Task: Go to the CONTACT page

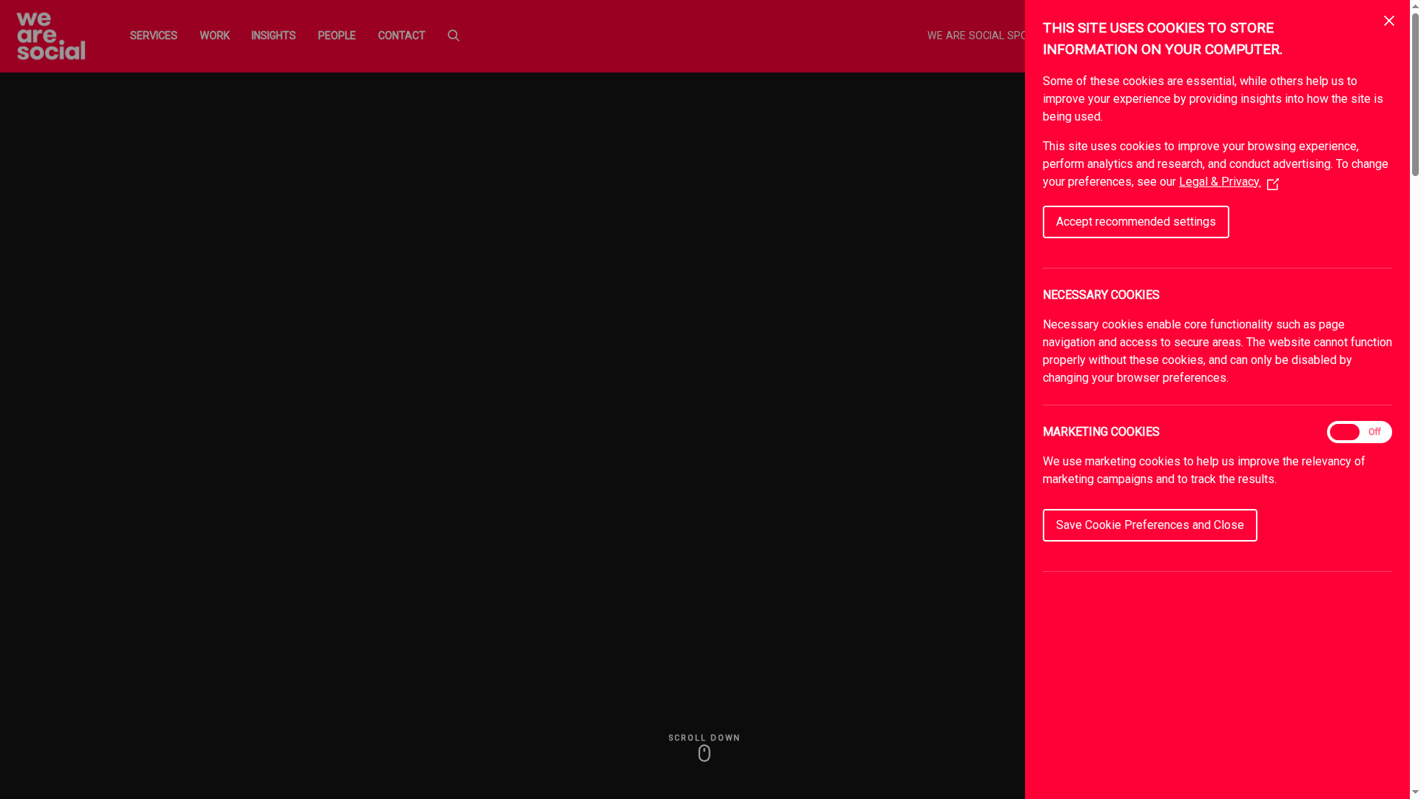Action: tap(401, 36)
